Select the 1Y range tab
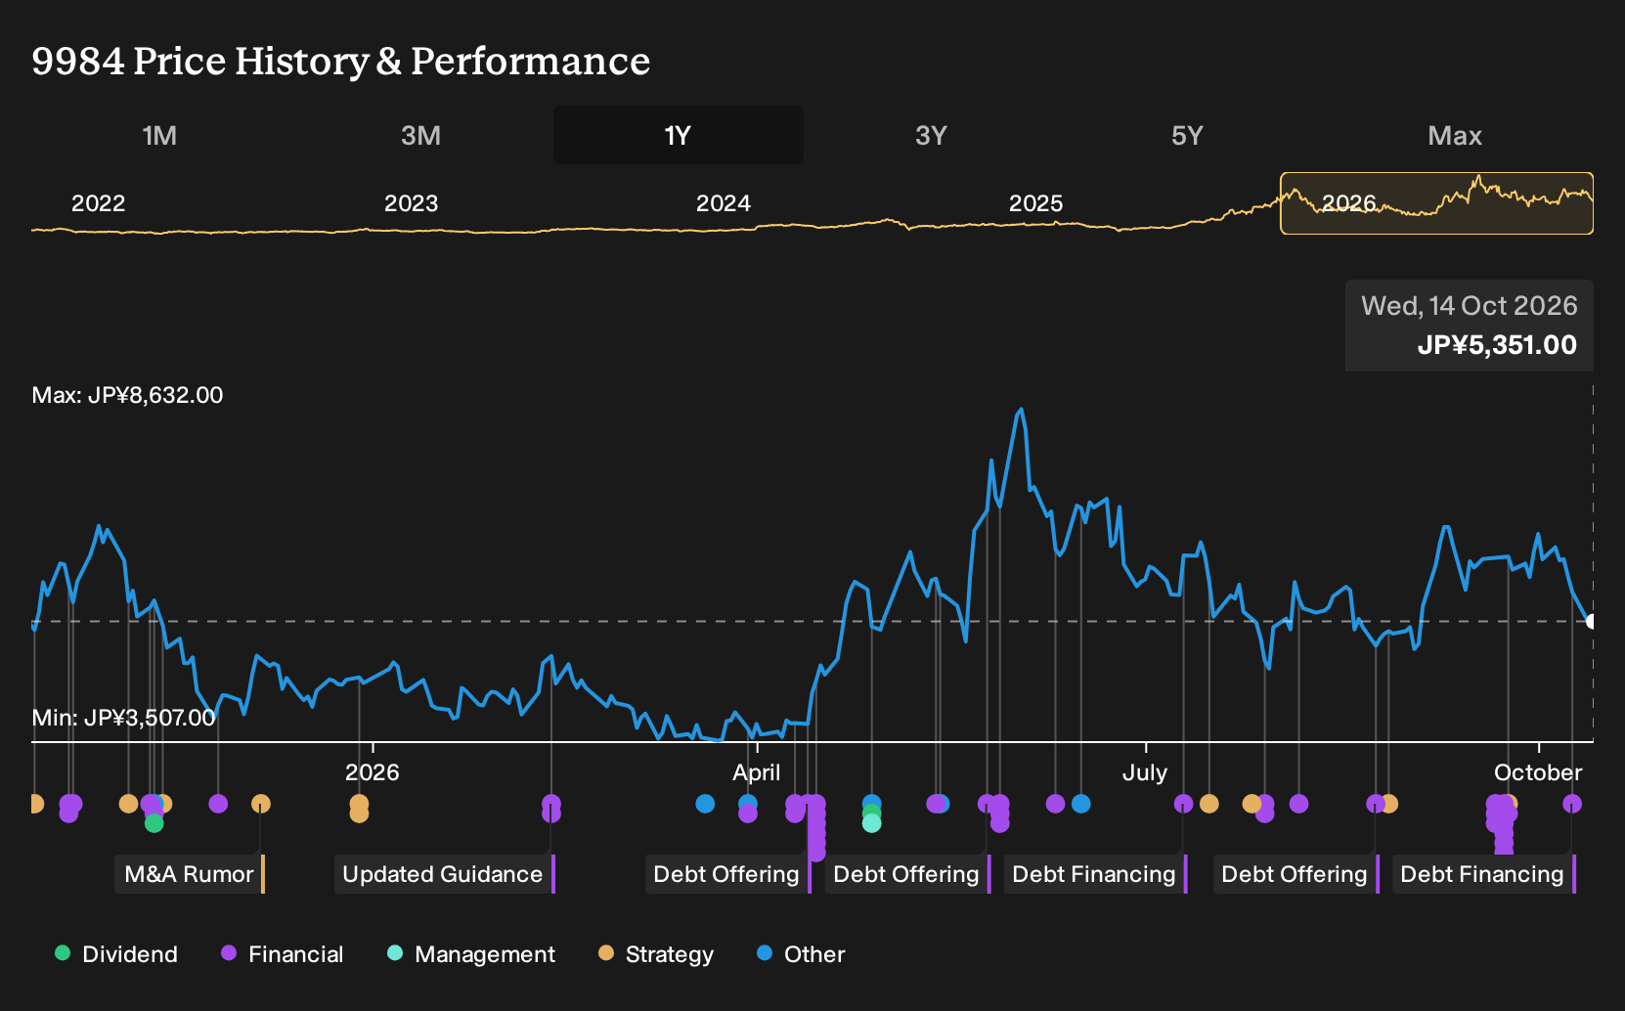 click(679, 135)
